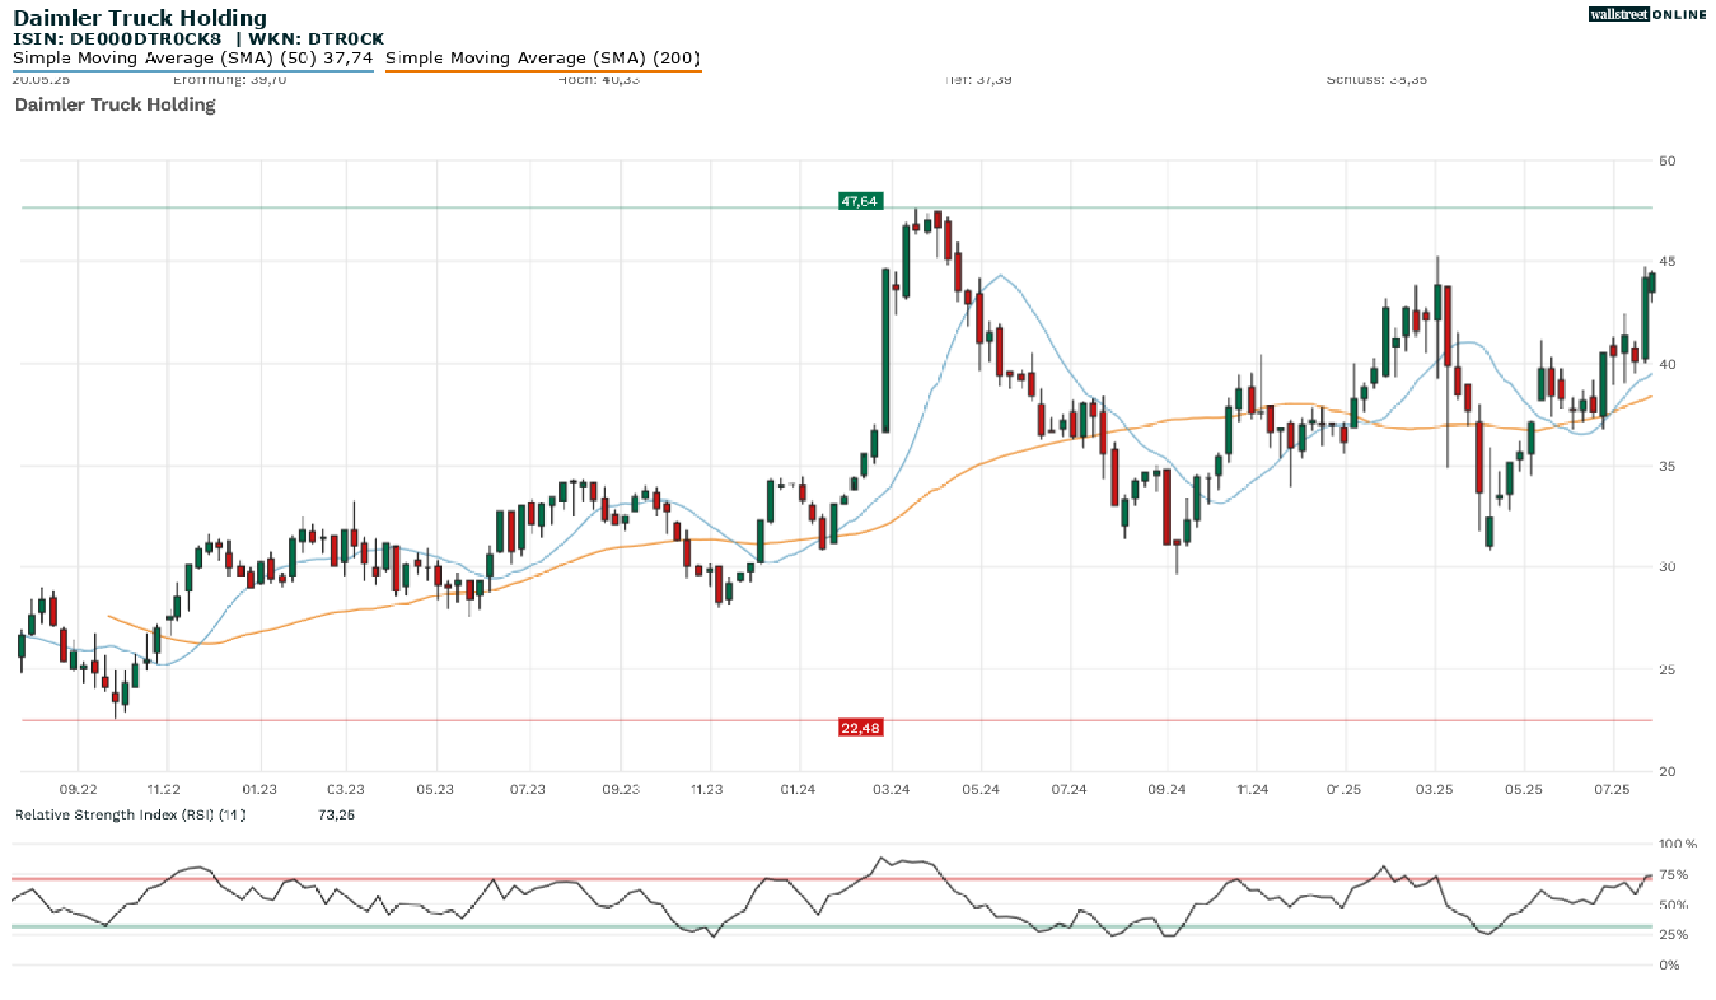Click the 01.24 date axis label

point(798,789)
